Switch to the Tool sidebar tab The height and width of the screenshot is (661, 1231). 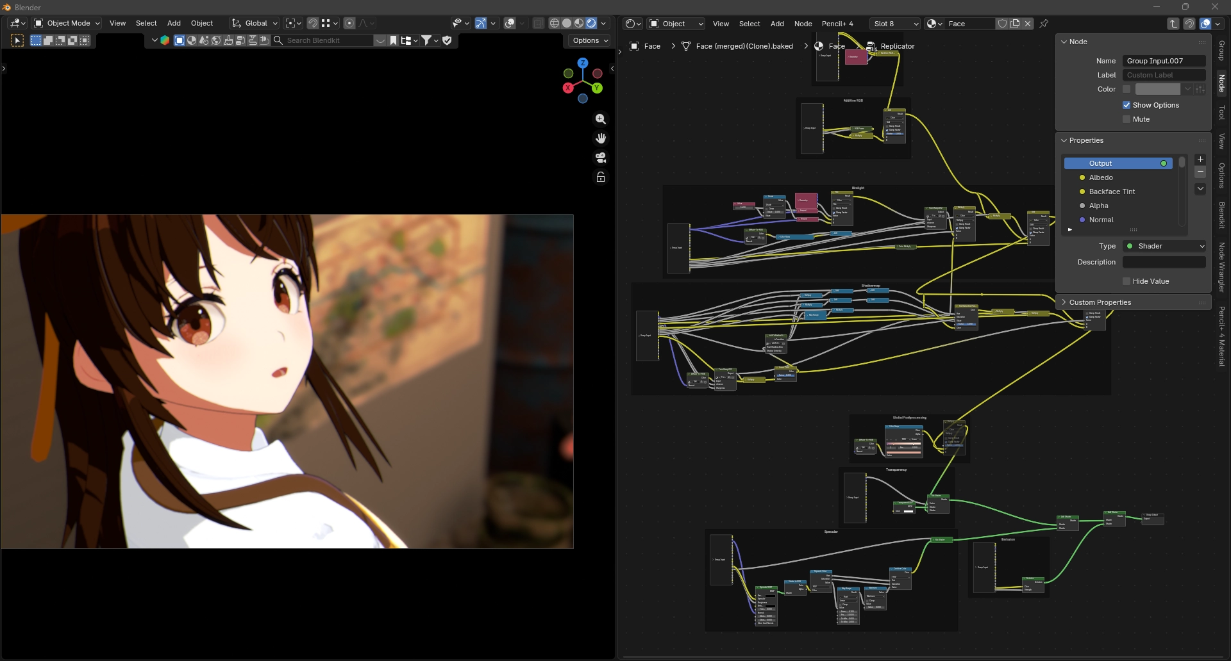(1221, 113)
